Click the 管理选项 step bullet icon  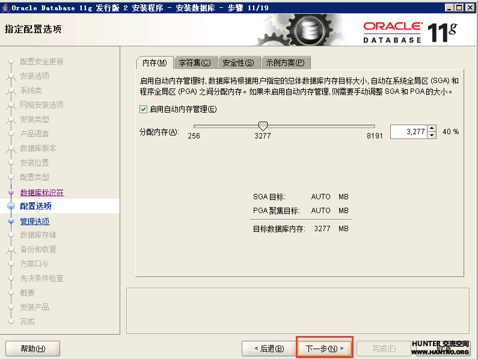(x=10, y=221)
